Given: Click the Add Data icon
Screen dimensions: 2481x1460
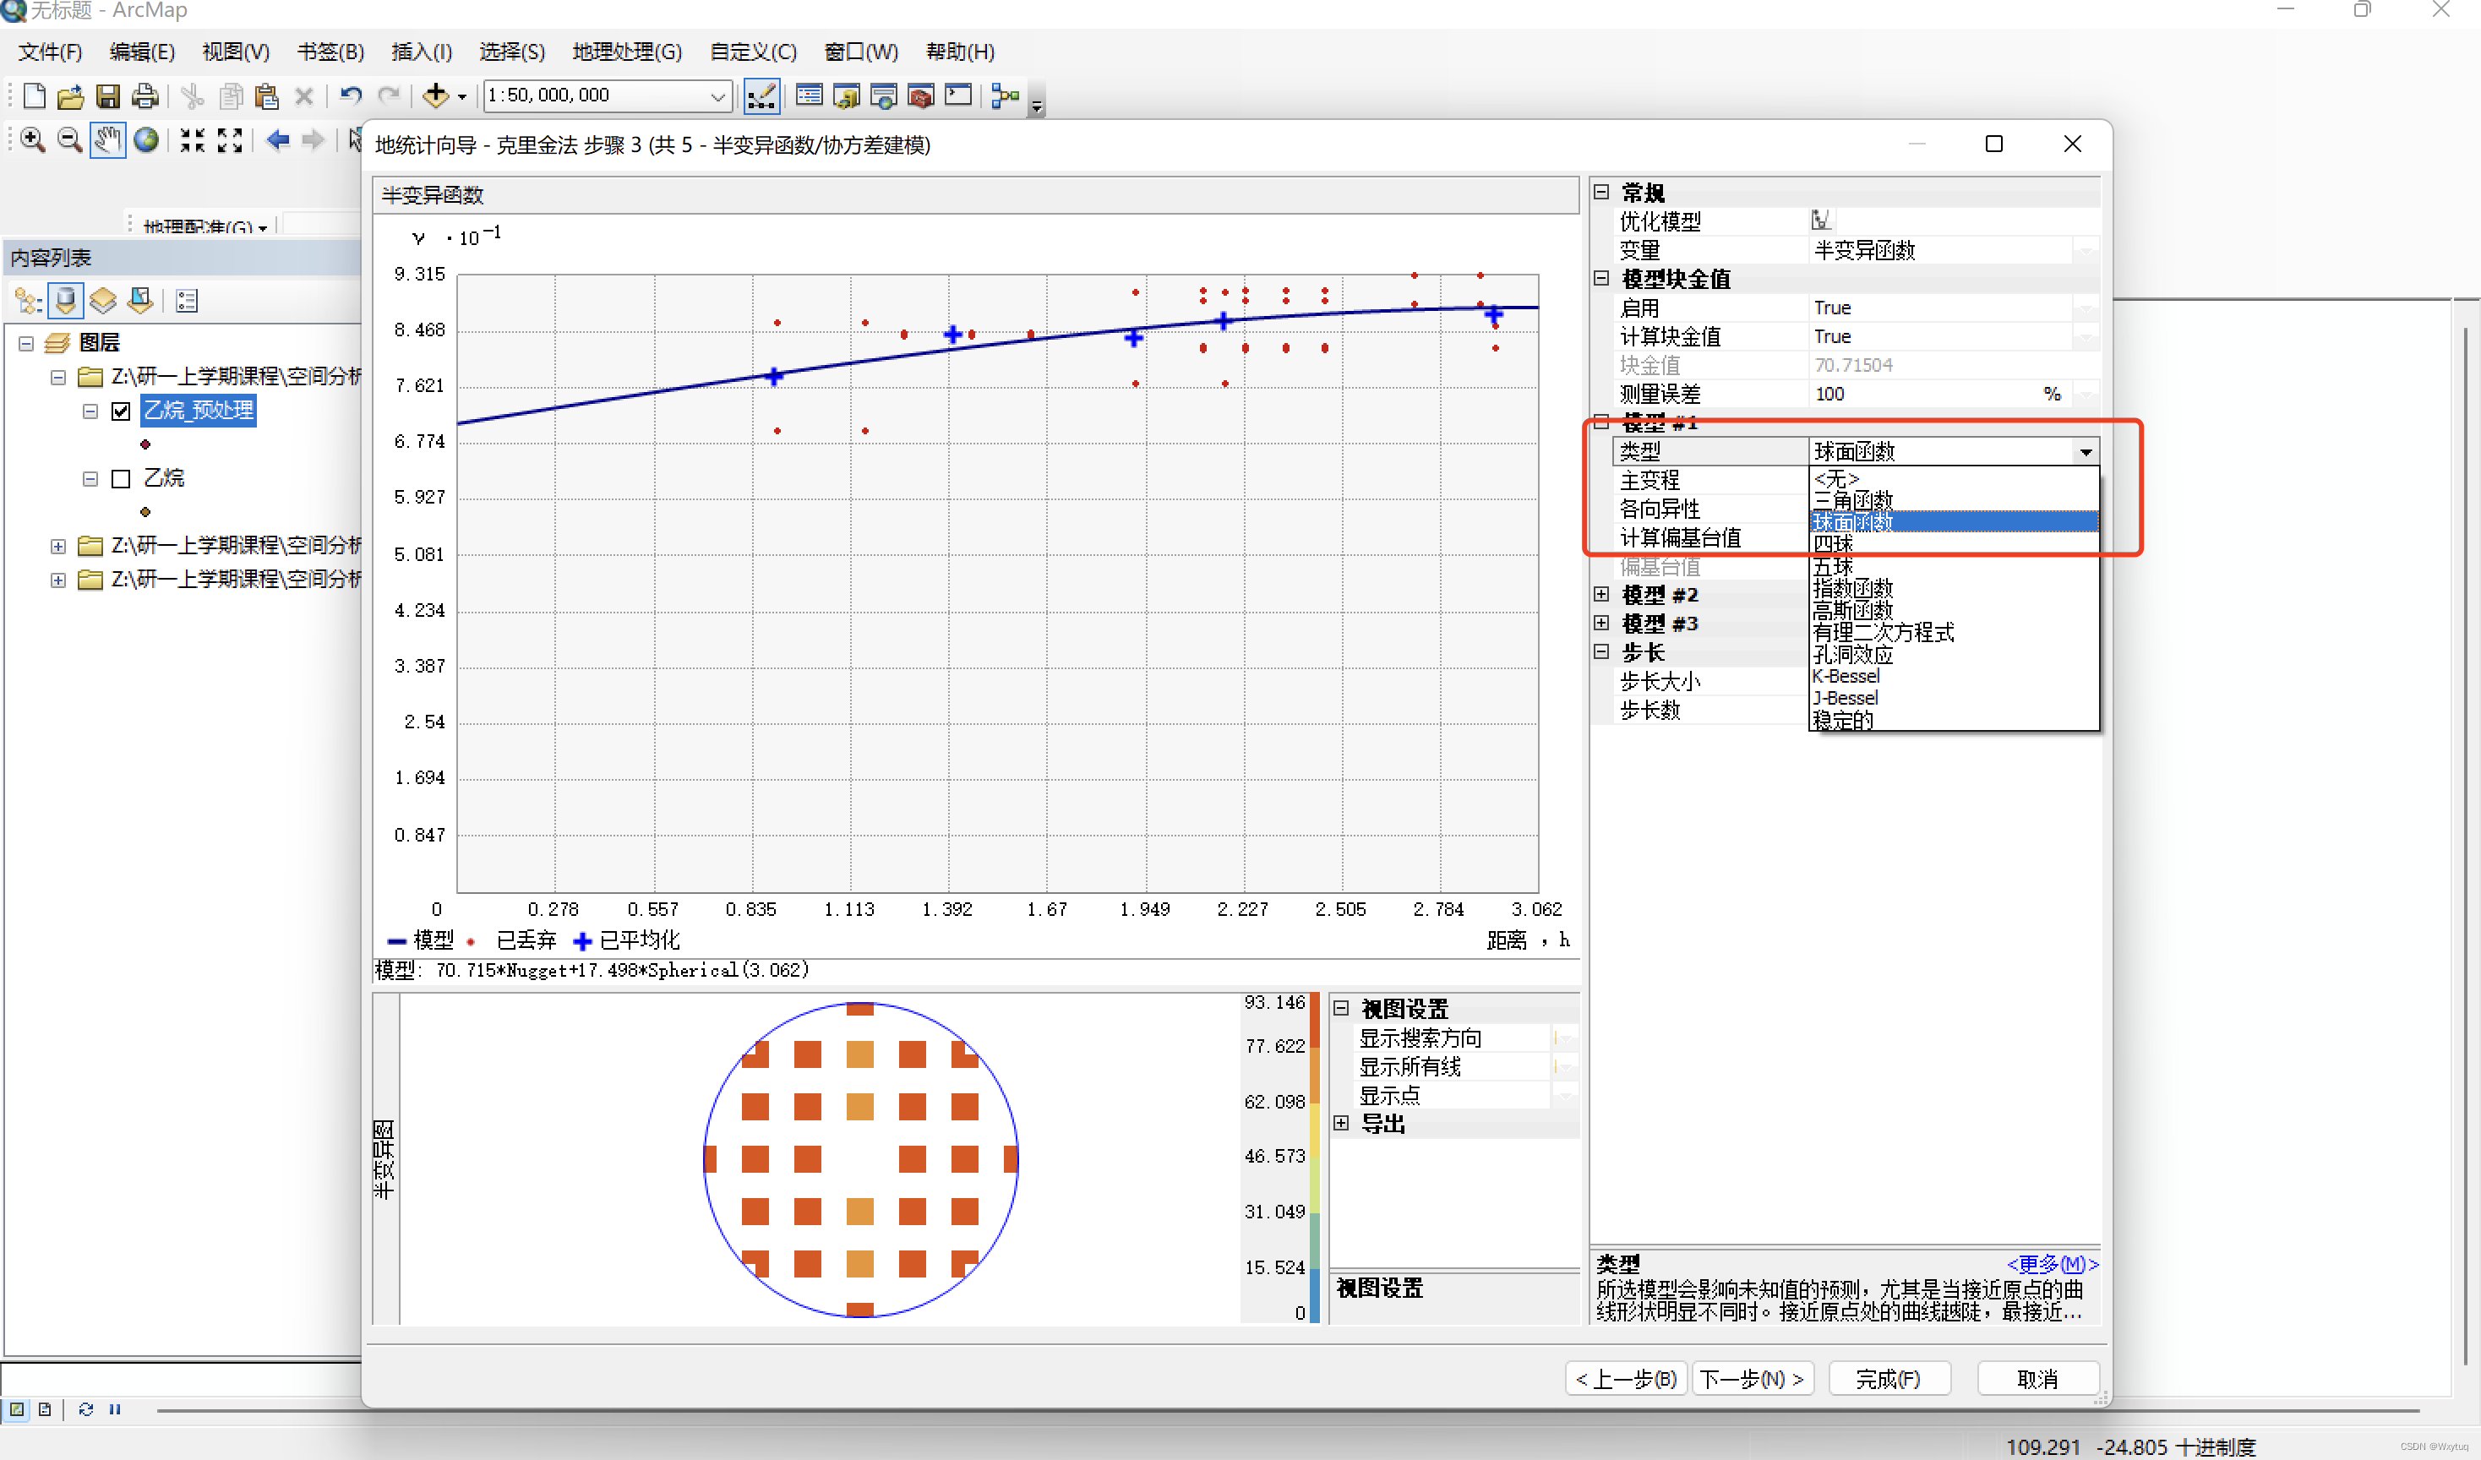Looking at the screenshot, I should pyautogui.click(x=435, y=95).
